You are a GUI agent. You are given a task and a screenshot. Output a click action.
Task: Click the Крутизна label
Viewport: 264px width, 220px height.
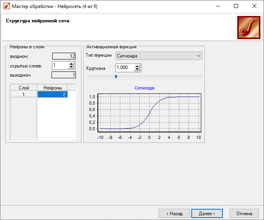coord(95,68)
